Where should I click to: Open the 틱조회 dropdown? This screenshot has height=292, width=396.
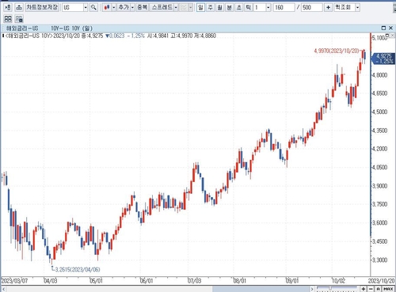pyautogui.click(x=347, y=7)
